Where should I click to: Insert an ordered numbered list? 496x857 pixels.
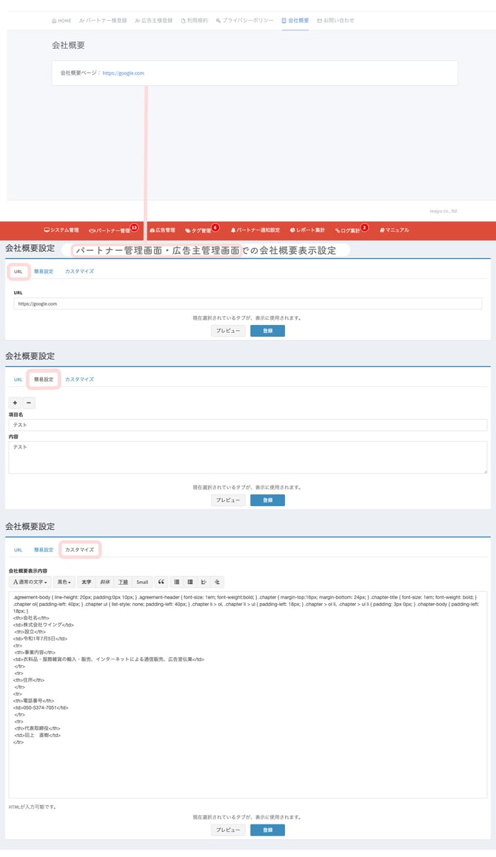point(190,582)
